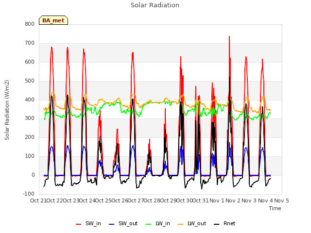The height and width of the screenshot is (233, 311).
Task: Click the 0 y-axis tick label
Action: tap(33, 175)
